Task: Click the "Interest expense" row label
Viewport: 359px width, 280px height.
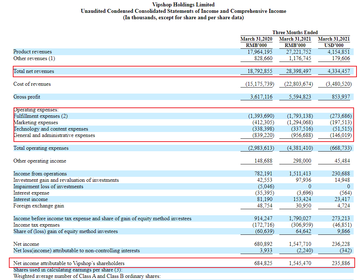Action: pos(31,193)
